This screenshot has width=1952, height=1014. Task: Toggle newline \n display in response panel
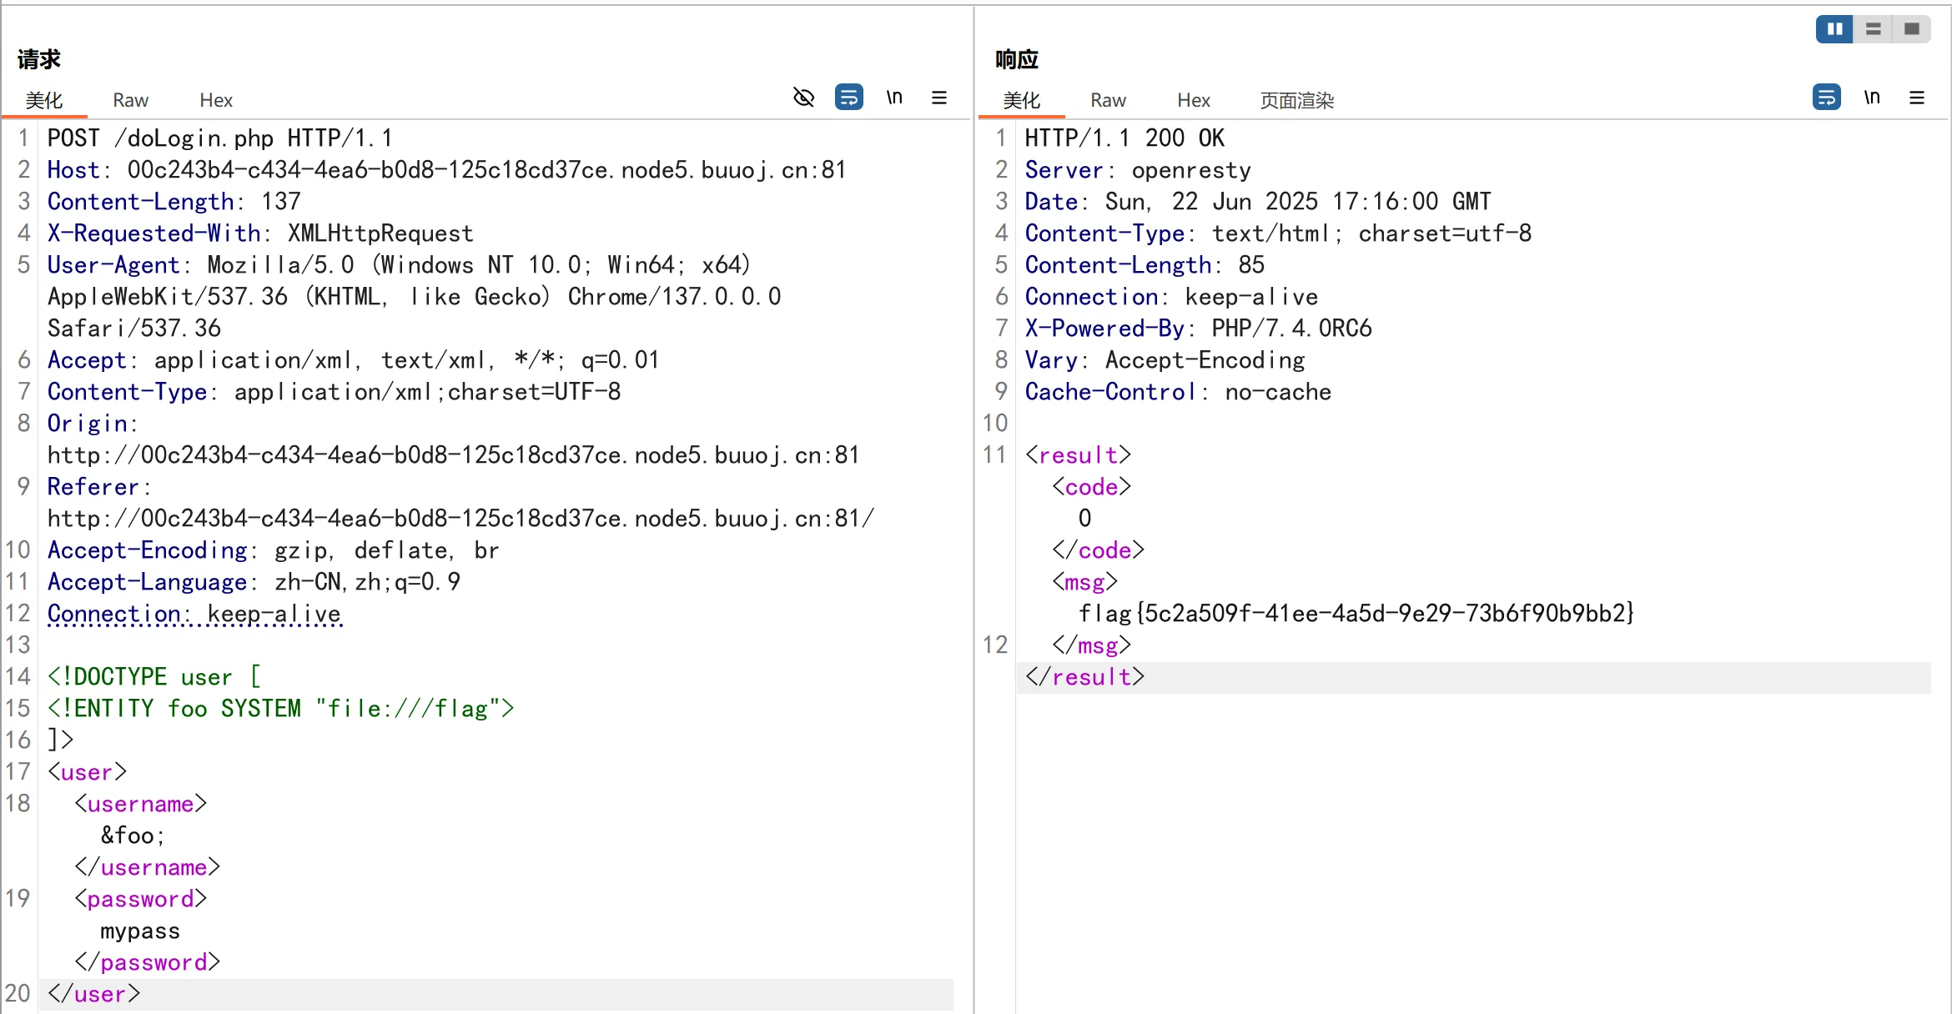pyautogui.click(x=1872, y=98)
